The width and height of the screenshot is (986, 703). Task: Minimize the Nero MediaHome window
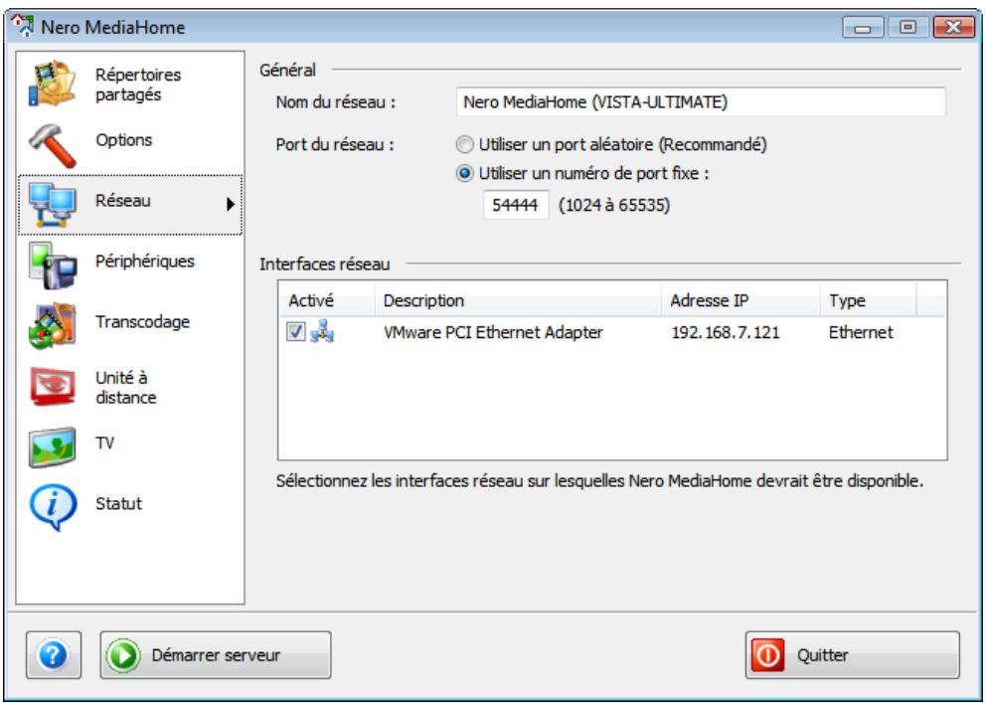coord(863,27)
